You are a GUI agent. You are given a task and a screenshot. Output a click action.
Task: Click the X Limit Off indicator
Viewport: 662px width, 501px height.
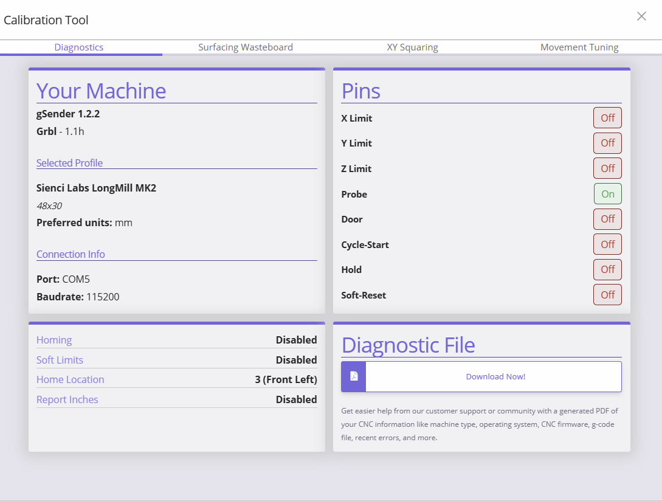coord(607,118)
